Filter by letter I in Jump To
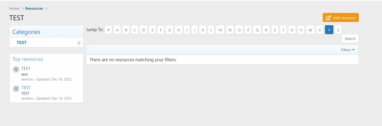This screenshot has width=382, height=126. [x=187, y=30]
